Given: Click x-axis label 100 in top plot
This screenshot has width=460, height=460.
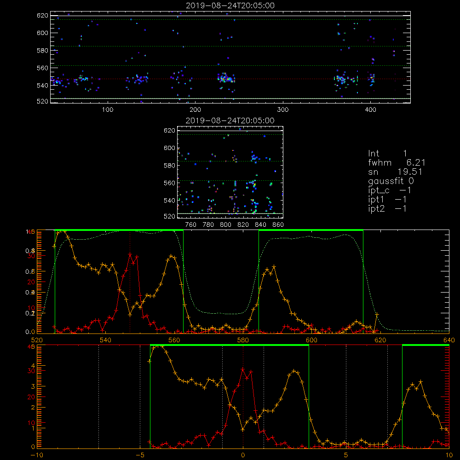Looking at the screenshot, I should pyautogui.click(x=108, y=110).
